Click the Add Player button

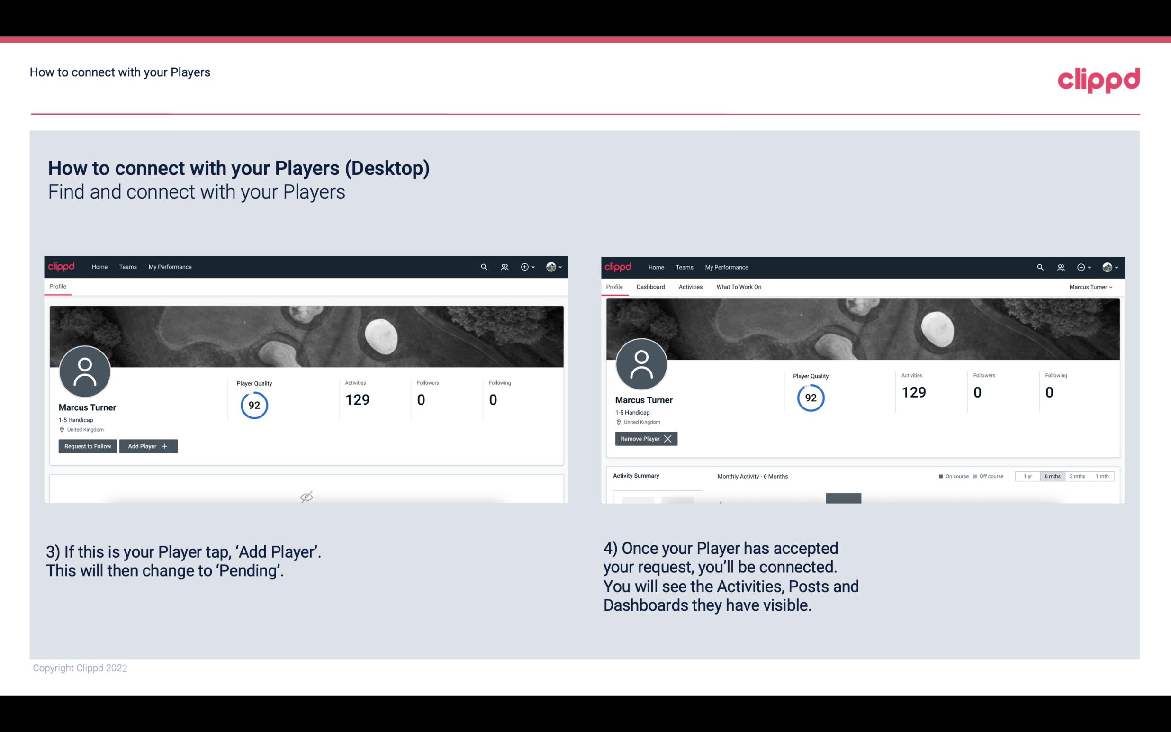point(147,445)
